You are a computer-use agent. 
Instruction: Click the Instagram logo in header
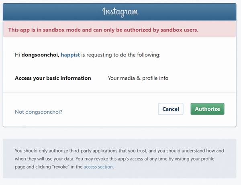(x=120, y=11)
